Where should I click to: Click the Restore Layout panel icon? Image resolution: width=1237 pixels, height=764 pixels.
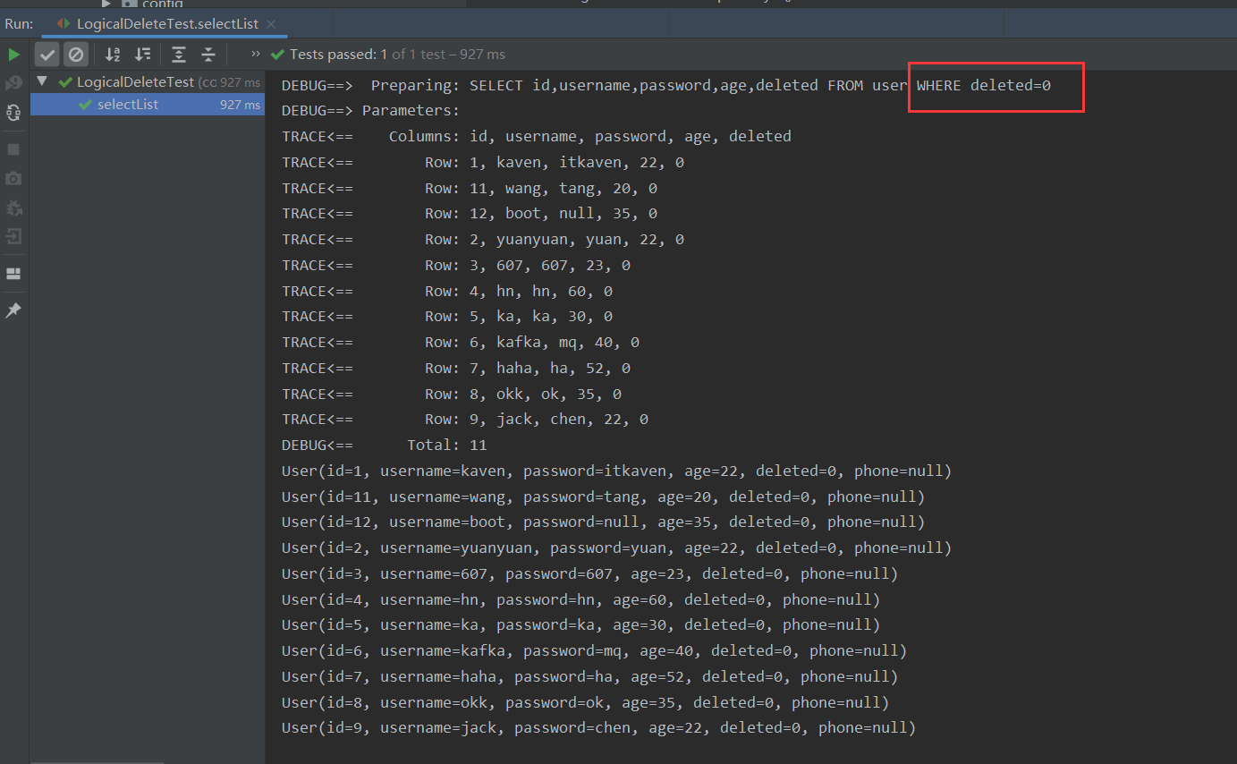click(13, 274)
